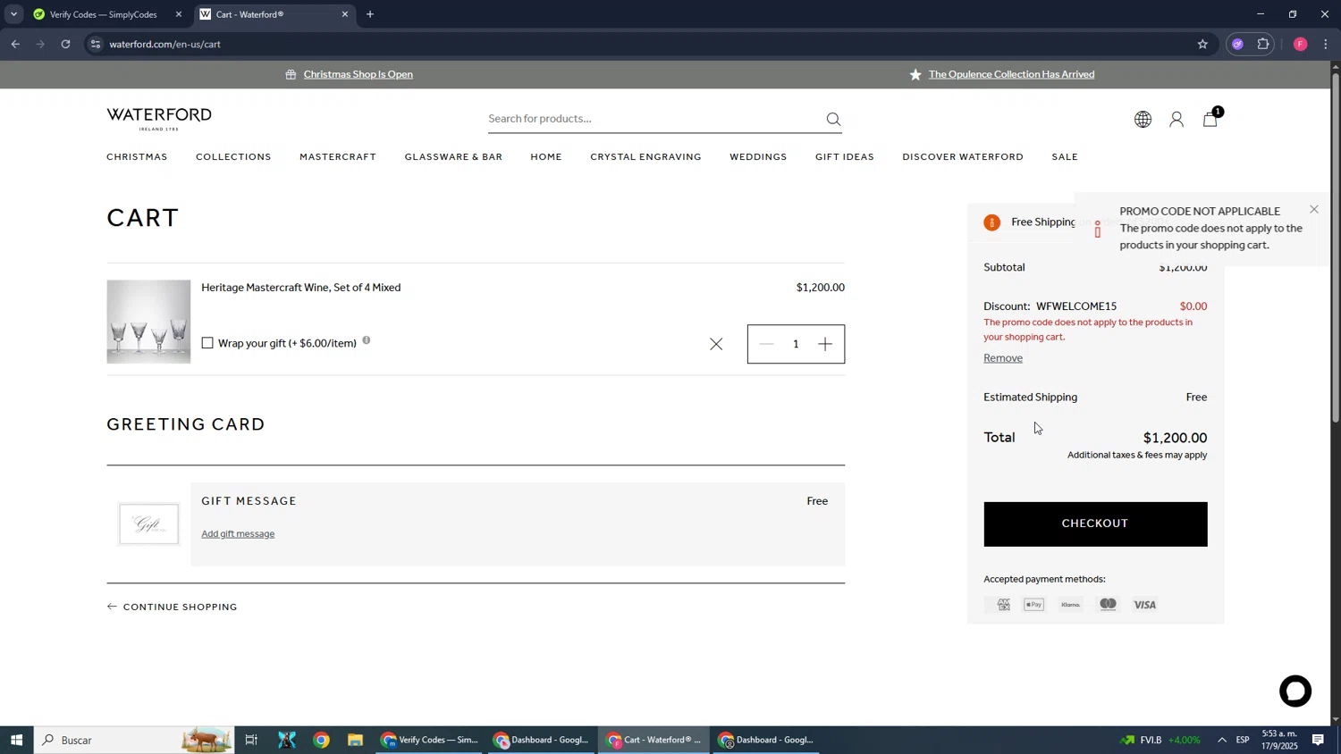Click the item quantity field
Image resolution: width=1341 pixels, height=754 pixels.
tap(796, 344)
